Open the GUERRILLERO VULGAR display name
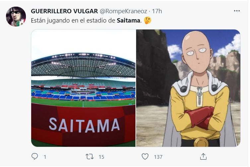Viewport: 250px width, 167px height. (64, 11)
